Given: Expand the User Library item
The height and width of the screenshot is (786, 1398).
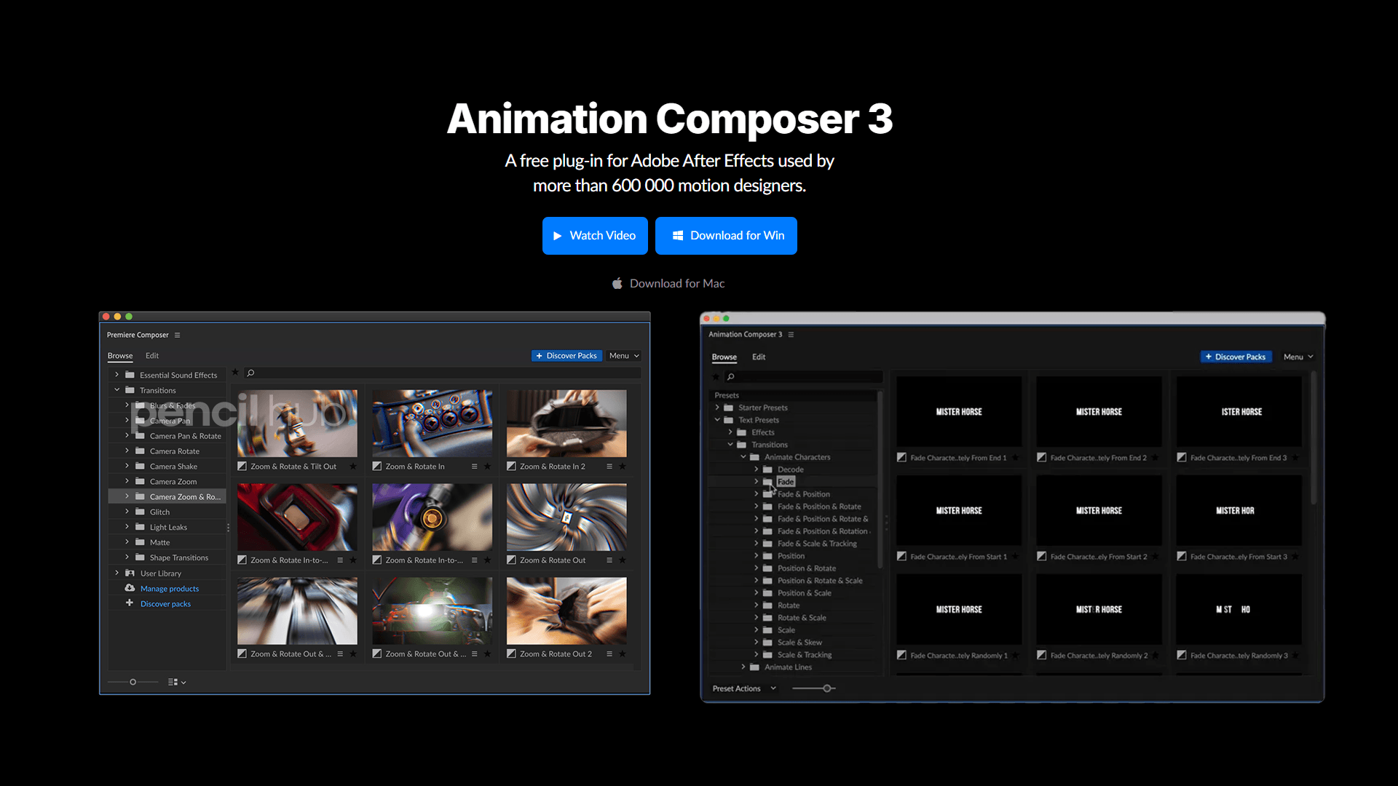Looking at the screenshot, I should point(116,573).
